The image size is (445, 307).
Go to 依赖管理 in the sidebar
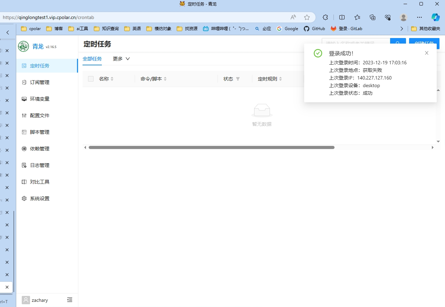47,149
